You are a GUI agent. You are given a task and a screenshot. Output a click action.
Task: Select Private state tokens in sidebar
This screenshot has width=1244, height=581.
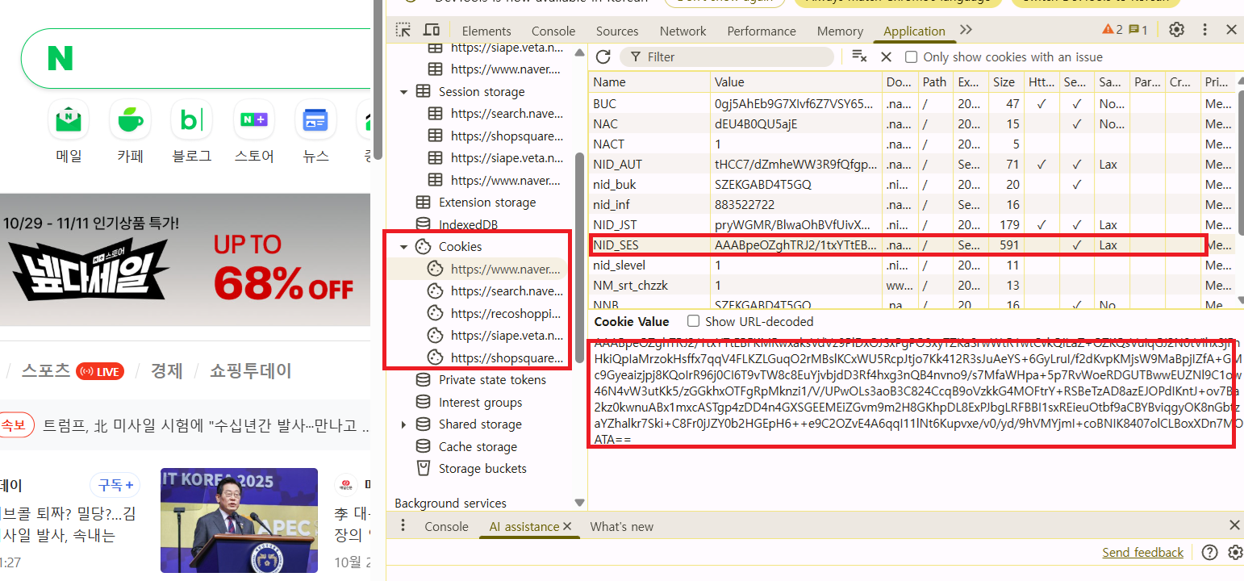[x=492, y=379]
